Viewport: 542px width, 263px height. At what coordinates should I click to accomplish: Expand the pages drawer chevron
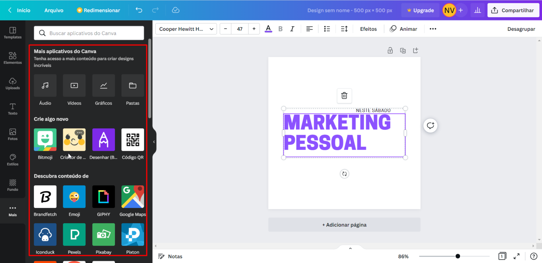[350, 248]
